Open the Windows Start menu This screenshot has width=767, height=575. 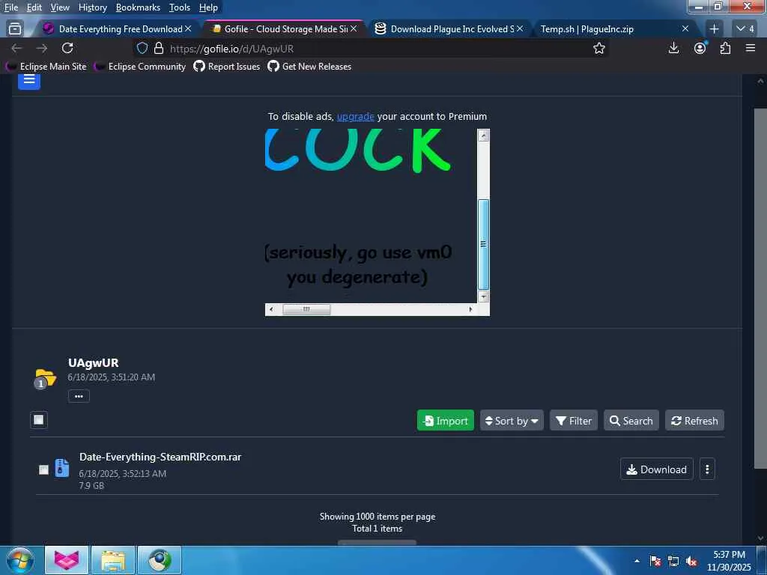[19, 560]
